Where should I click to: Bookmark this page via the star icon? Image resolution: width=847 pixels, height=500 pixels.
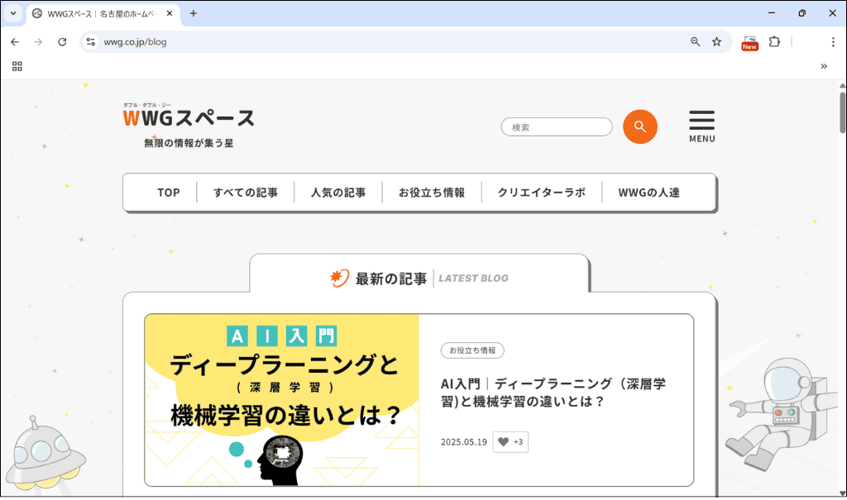(715, 41)
